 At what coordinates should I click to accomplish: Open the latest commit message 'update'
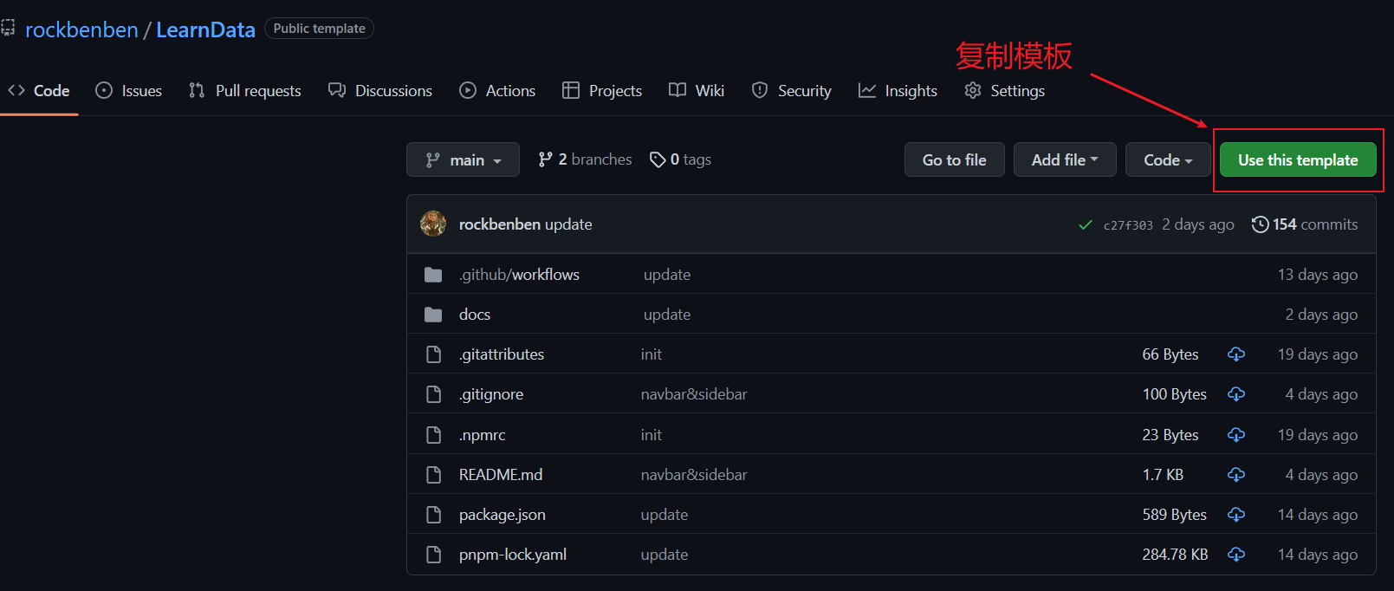coord(568,224)
